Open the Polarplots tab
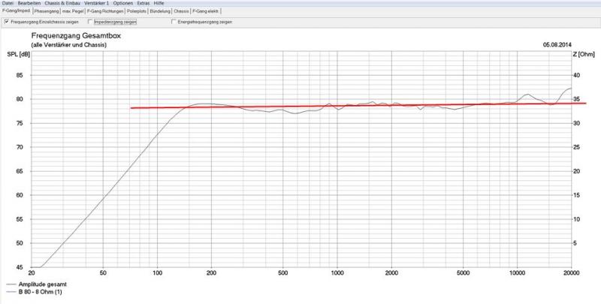This screenshot has height=304, width=601. [137, 11]
